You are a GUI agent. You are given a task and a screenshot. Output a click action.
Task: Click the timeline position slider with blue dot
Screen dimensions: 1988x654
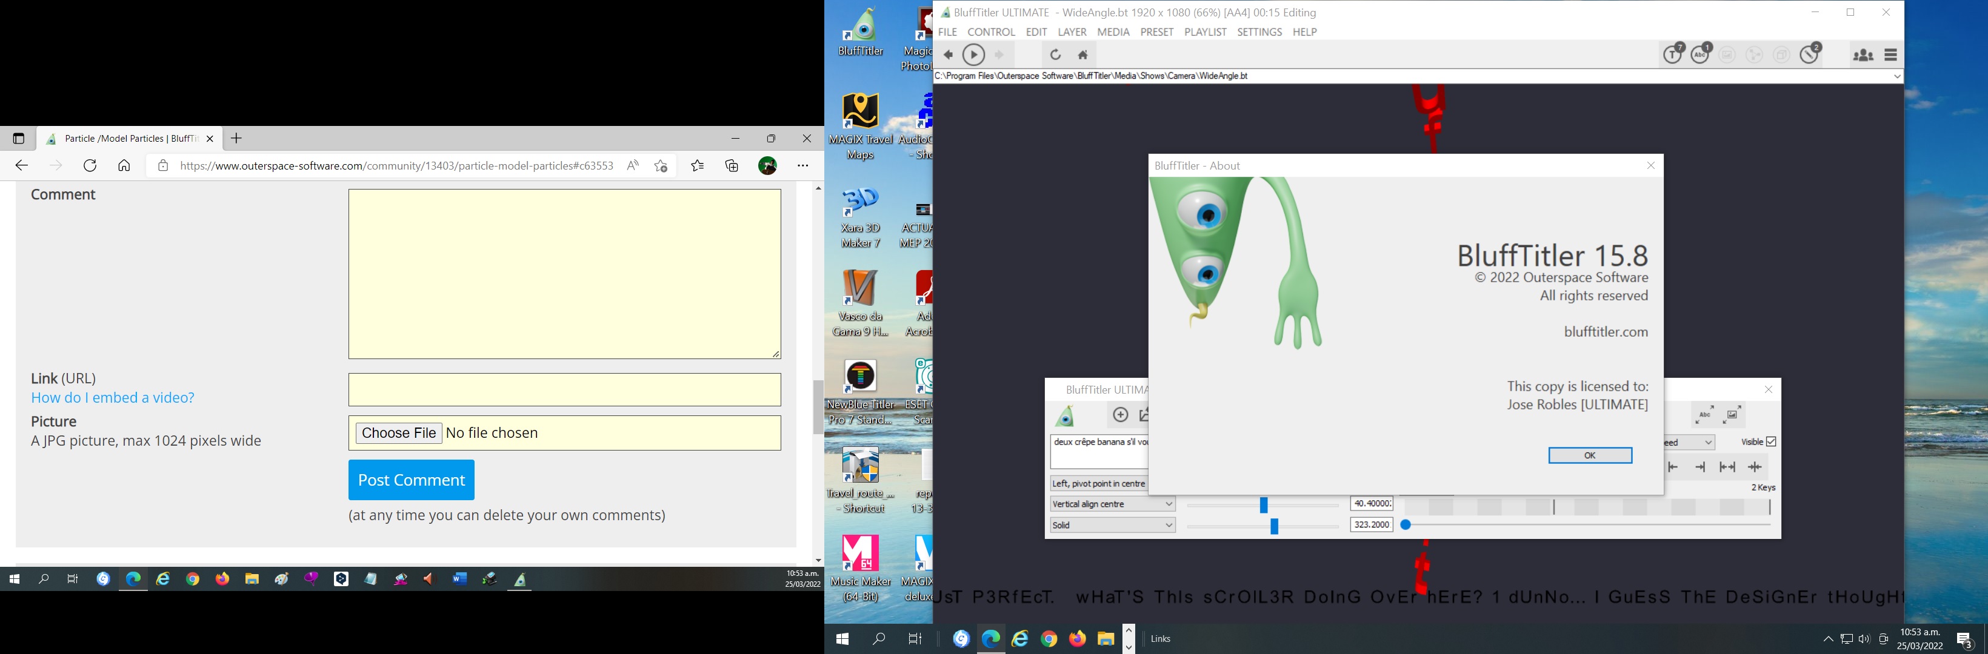coord(1586,525)
